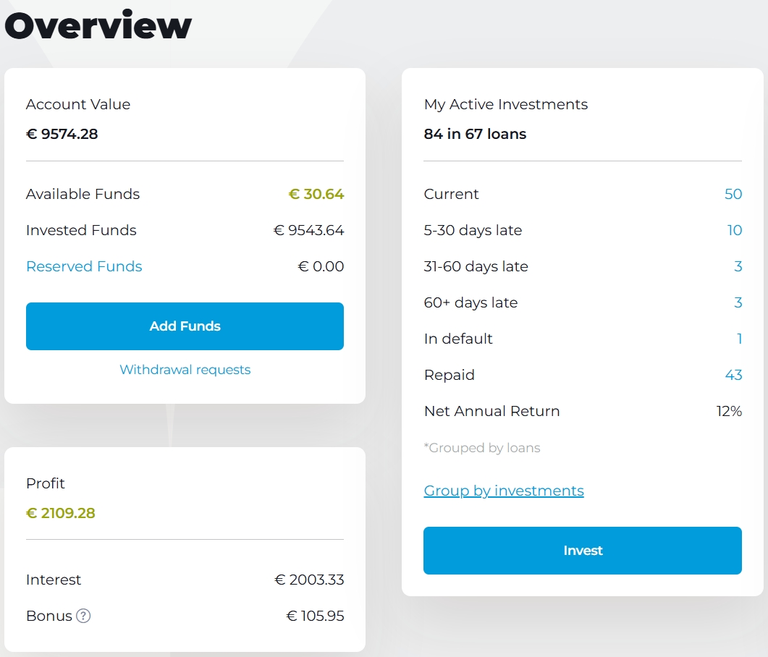Screen dimensions: 768x657
Task: Open the Withdrawal requests link
Action: pyautogui.click(x=185, y=370)
